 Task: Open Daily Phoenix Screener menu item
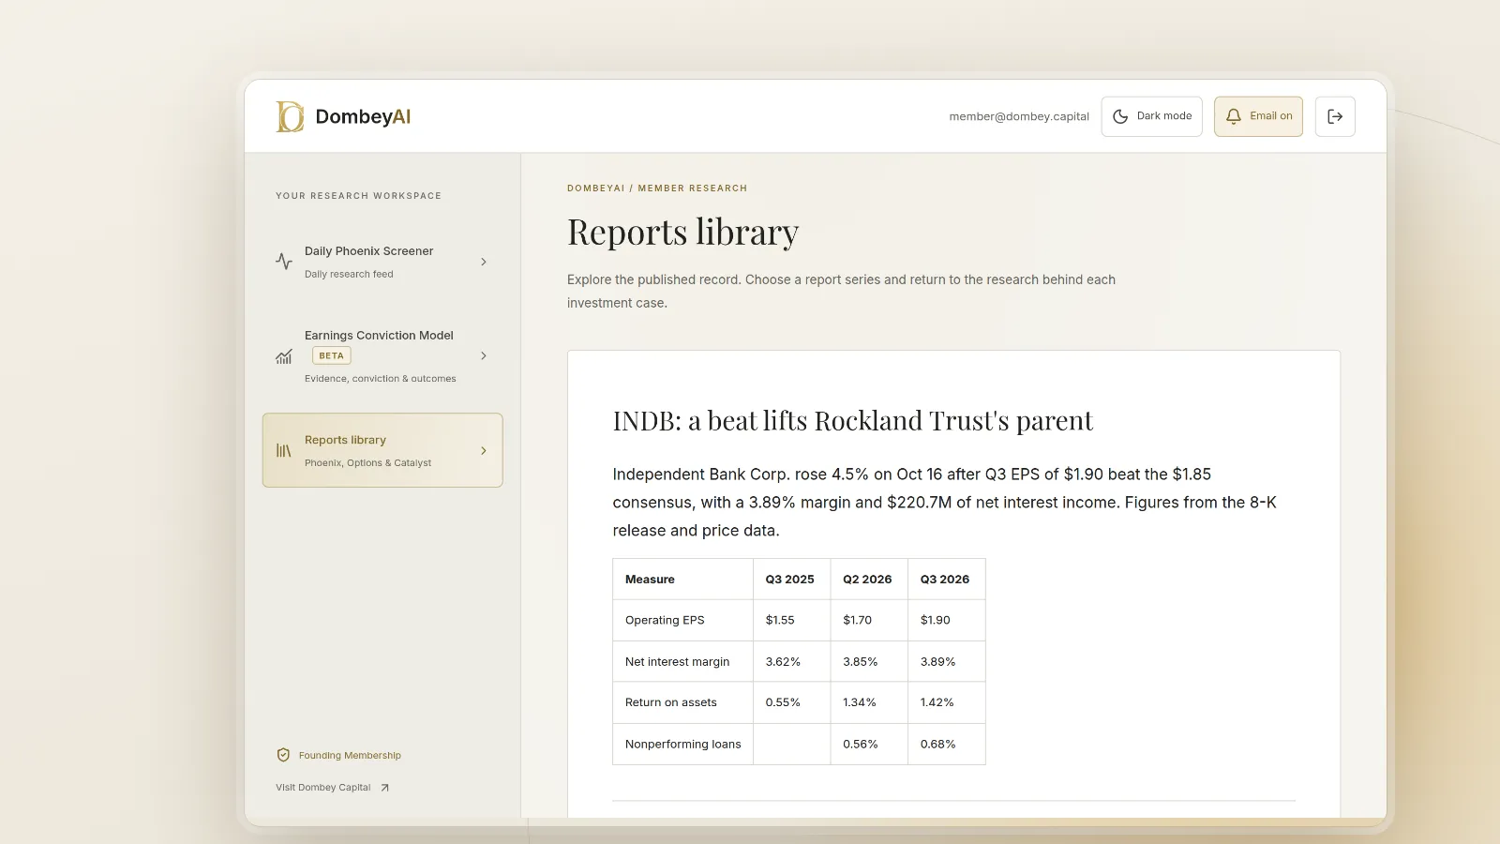[382, 262]
